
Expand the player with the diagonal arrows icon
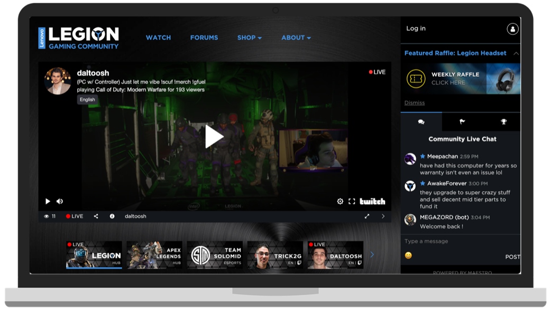367,216
